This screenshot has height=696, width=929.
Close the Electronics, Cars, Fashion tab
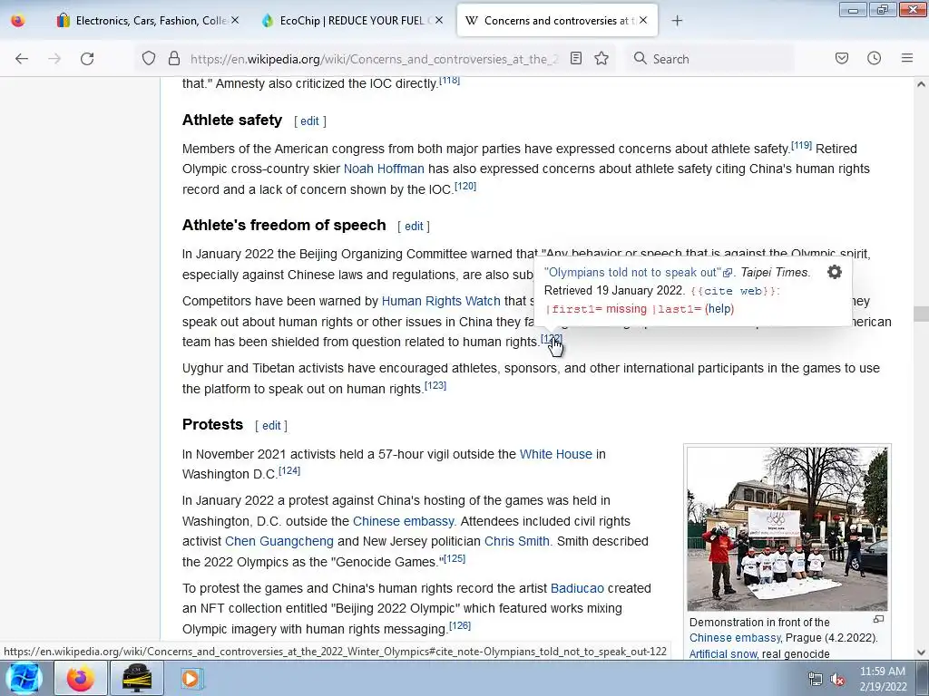pos(235,20)
